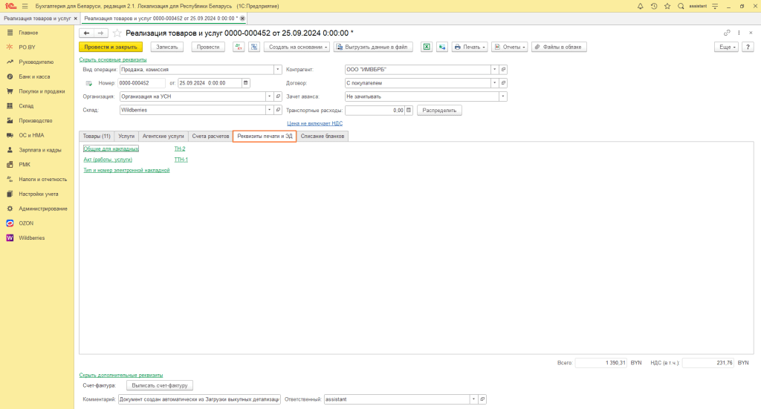Open Тип и номер электронной накладной link
761x409 pixels.
pyautogui.click(x=126, y=170)
